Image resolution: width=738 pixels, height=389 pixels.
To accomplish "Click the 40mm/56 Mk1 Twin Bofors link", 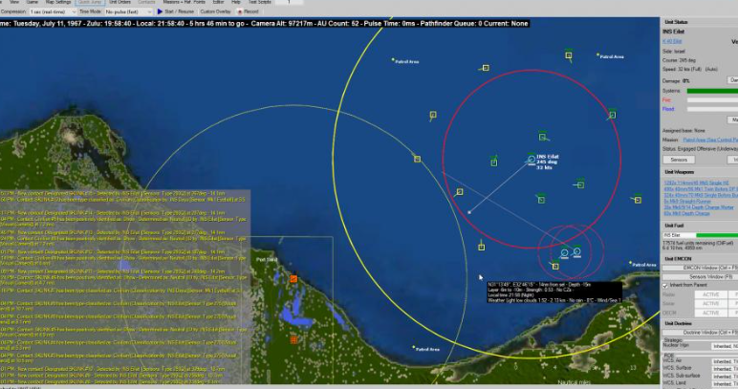I will [701, 188].
